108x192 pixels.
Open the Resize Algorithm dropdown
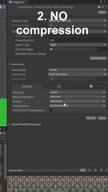click(x=77, y=97)
